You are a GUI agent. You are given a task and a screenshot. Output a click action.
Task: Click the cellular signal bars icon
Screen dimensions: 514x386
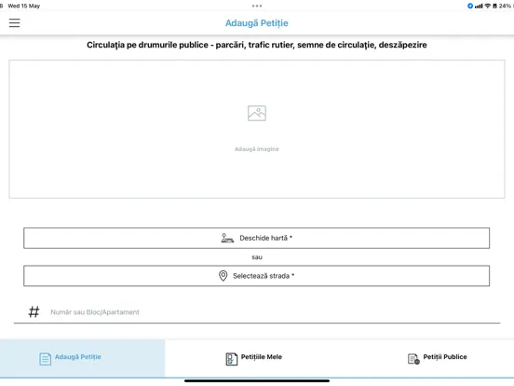pyautogui.click(x=479, y=6)
